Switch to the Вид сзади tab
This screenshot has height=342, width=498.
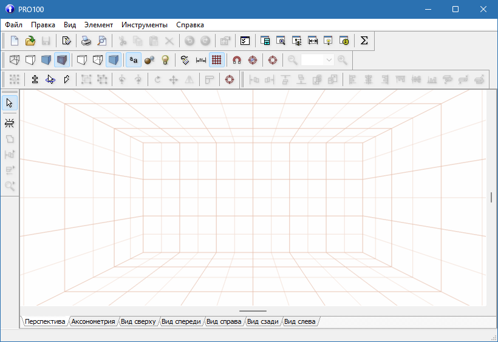click(262, 321)
